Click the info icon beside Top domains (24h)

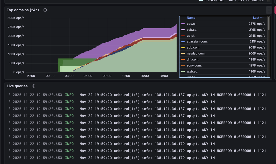tap(45, 10)
